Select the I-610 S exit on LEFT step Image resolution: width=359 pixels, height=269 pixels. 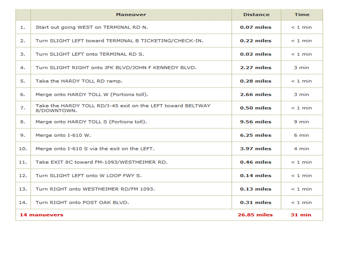click(95, 149)
